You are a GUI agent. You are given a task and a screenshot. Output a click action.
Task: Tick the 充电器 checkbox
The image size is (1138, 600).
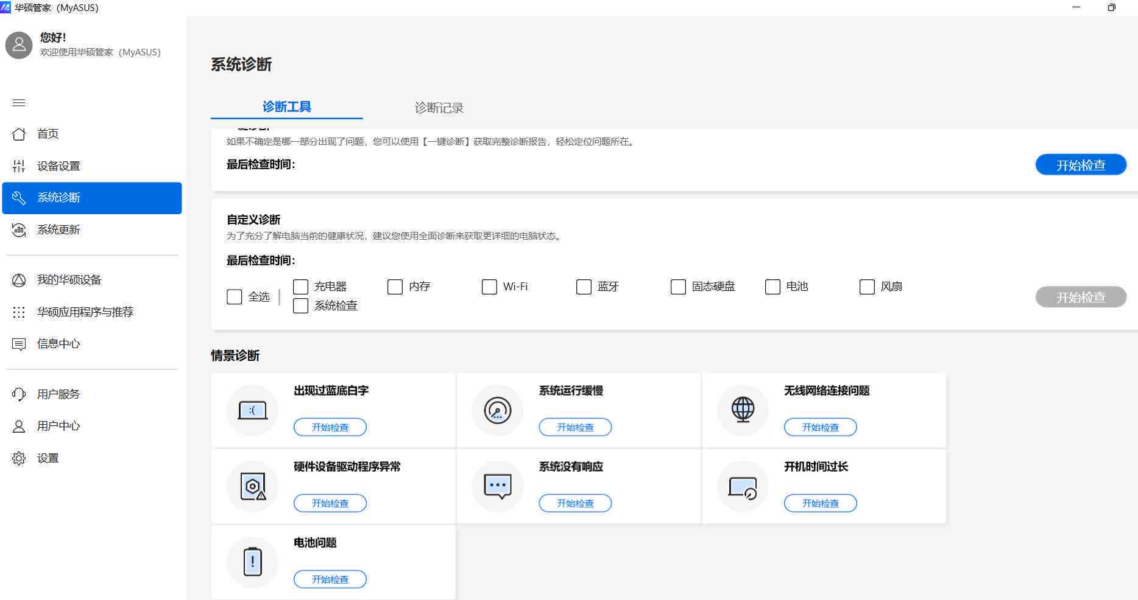(x=300, y=287)
